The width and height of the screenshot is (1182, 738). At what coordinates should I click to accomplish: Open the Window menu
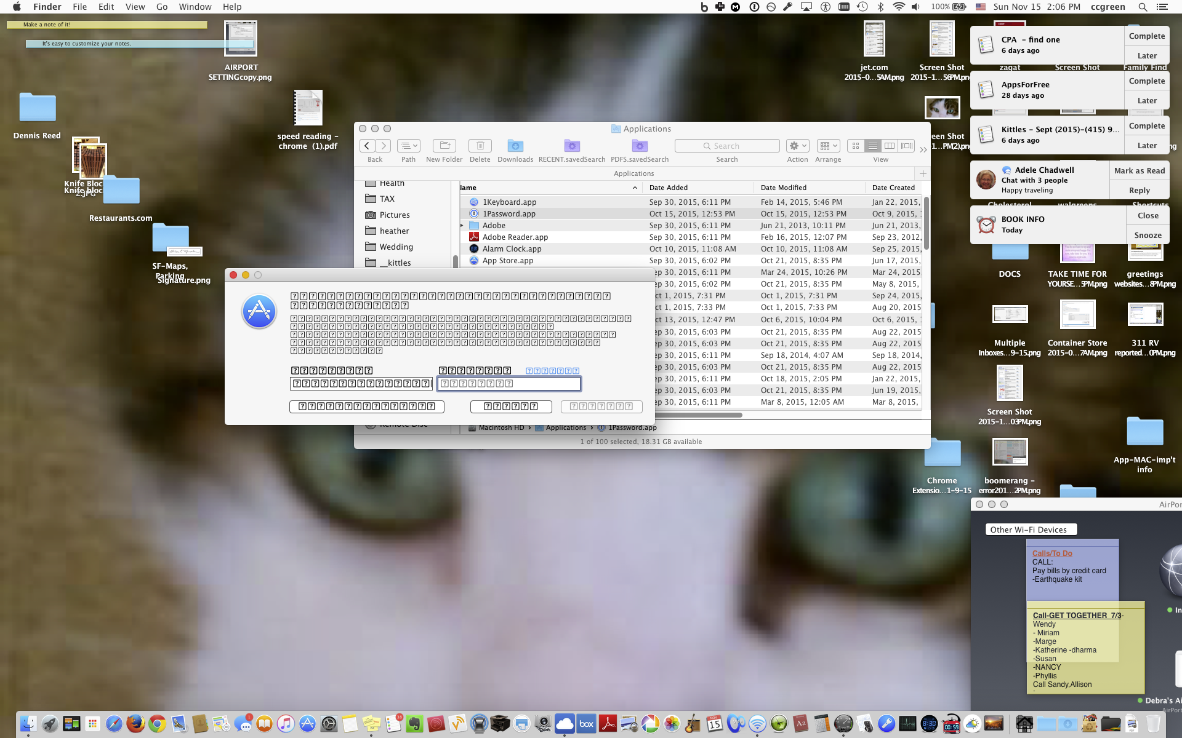click(195, 7)
